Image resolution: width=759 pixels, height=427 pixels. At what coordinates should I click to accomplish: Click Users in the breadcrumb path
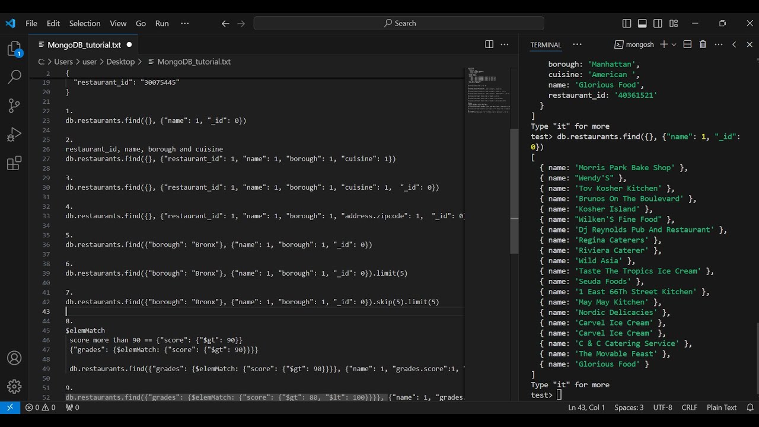[63, 62]
